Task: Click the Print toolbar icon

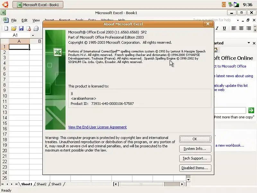Action: 36,28
